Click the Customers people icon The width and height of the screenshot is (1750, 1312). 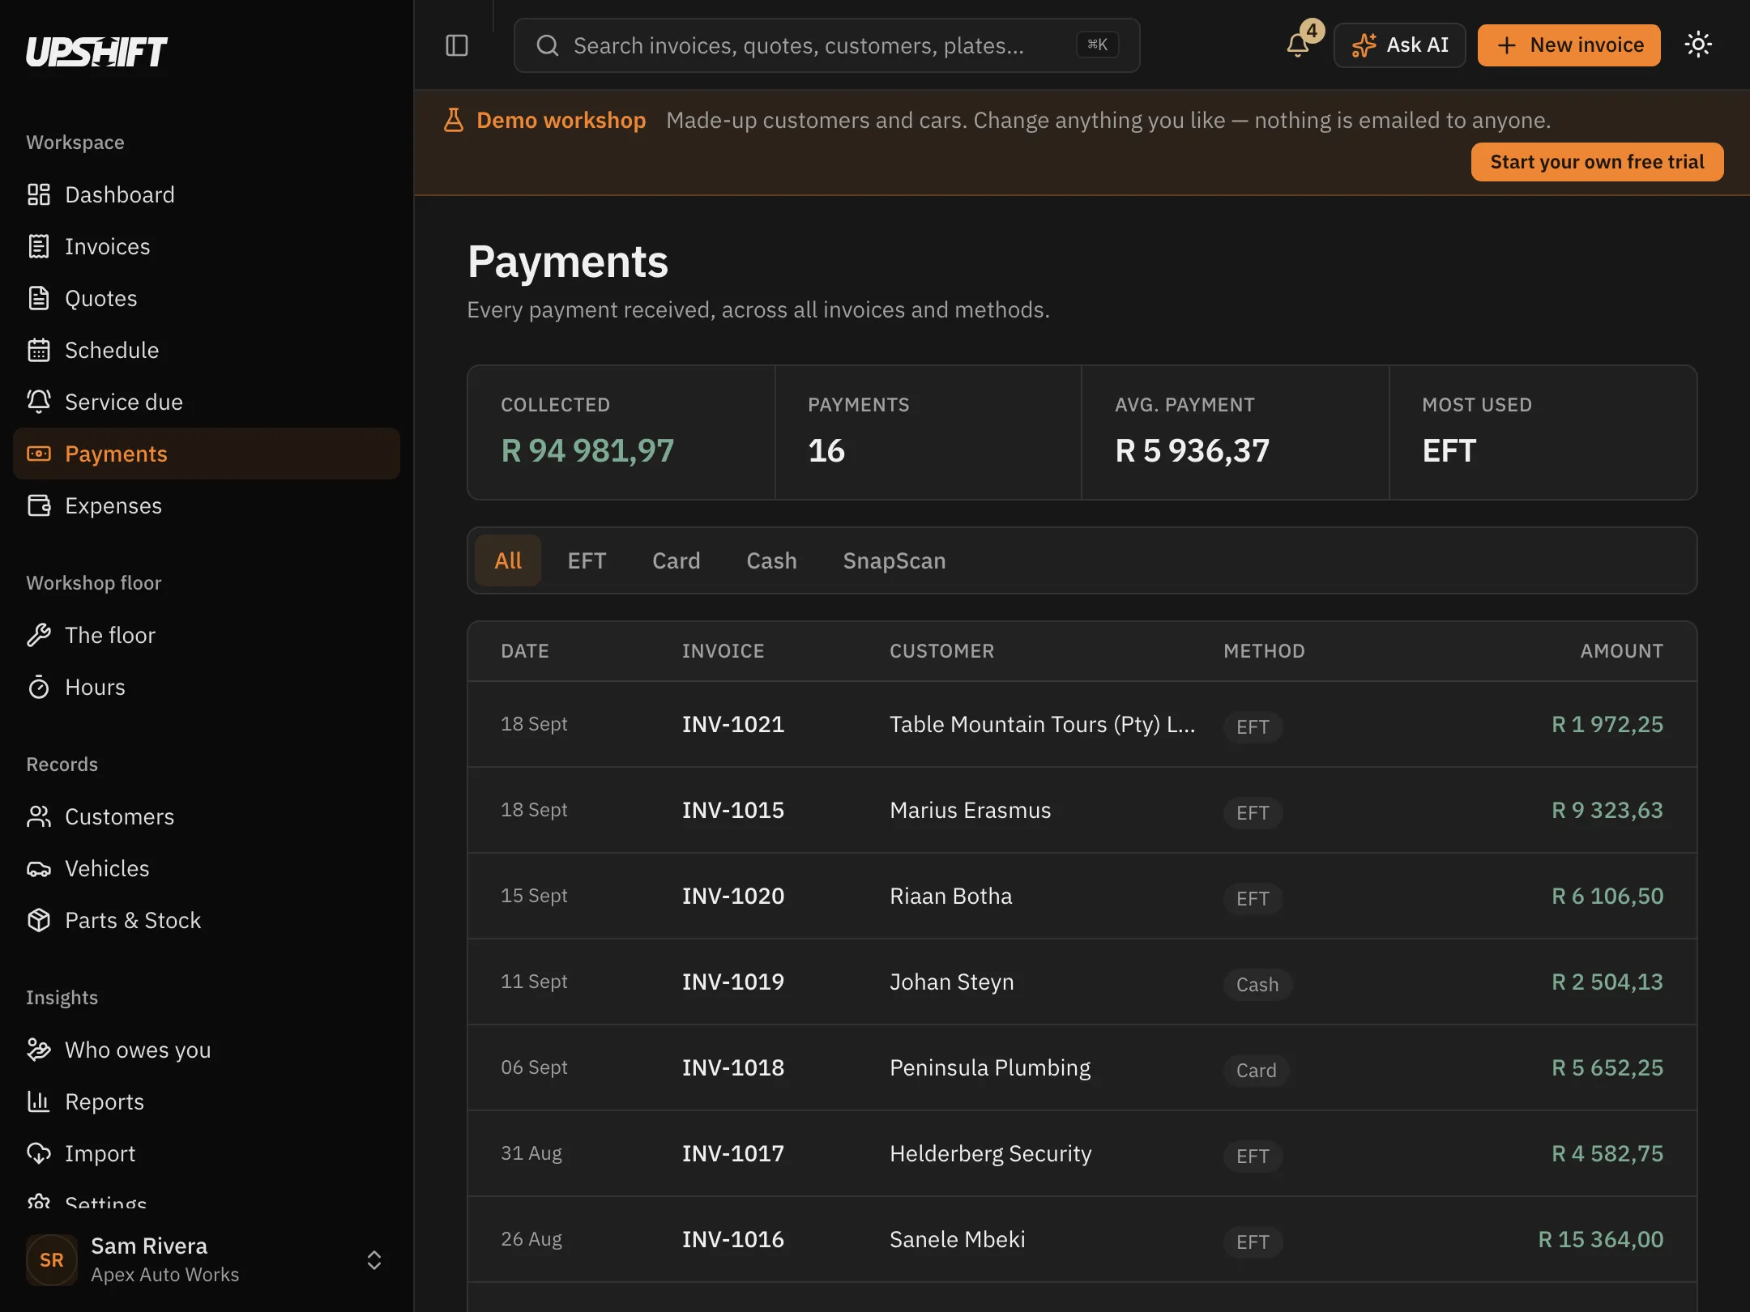click(x=39, y=816)
